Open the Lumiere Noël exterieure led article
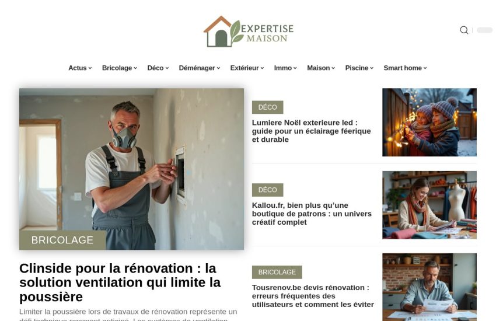The image size is (496, 321). point(311,131)
